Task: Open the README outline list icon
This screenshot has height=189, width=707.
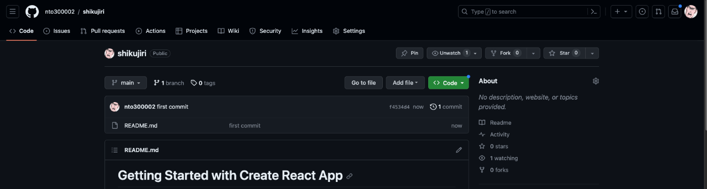Action: (x=115, y=150)
